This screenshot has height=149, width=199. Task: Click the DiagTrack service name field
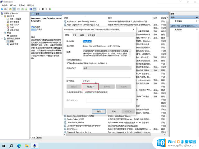pyautogui.click(x=87, y=41)
